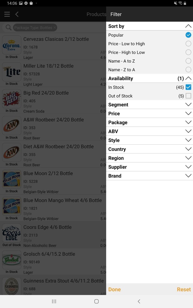The height and width of the screenshot is (308, 193).
Task: Open the Miller Lite product image
Action: point(12,72)
